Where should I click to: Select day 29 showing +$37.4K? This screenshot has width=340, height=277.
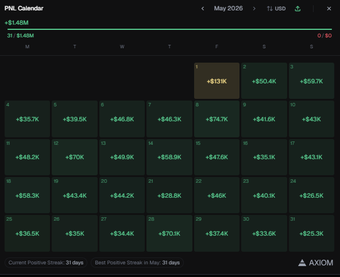pos(217,233)
